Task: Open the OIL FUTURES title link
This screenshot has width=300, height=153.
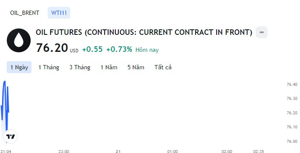Action: pos(144,32)
